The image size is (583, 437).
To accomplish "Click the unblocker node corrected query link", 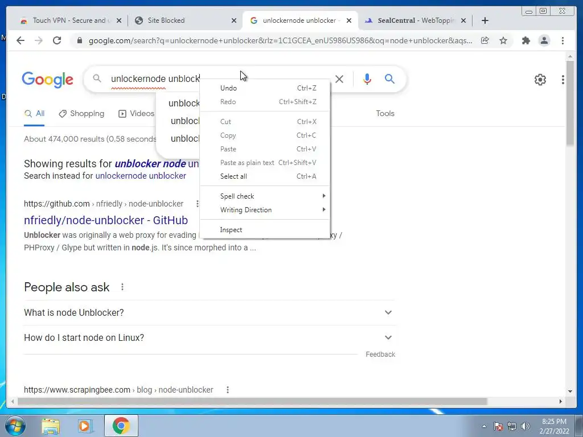I will [150, 163].
